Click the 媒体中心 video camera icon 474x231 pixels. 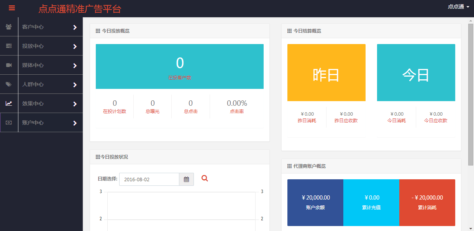pyautogui.click(x=9, y=65)
